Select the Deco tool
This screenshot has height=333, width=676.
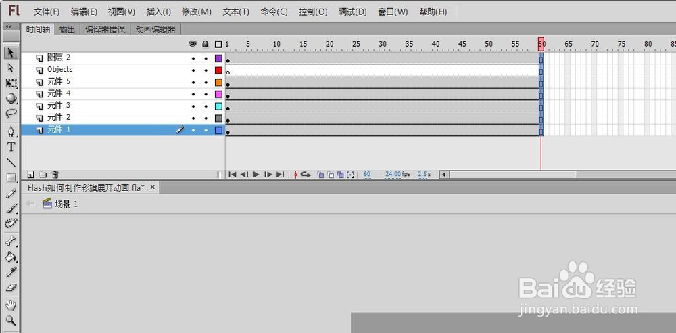(x=11, y=223)
